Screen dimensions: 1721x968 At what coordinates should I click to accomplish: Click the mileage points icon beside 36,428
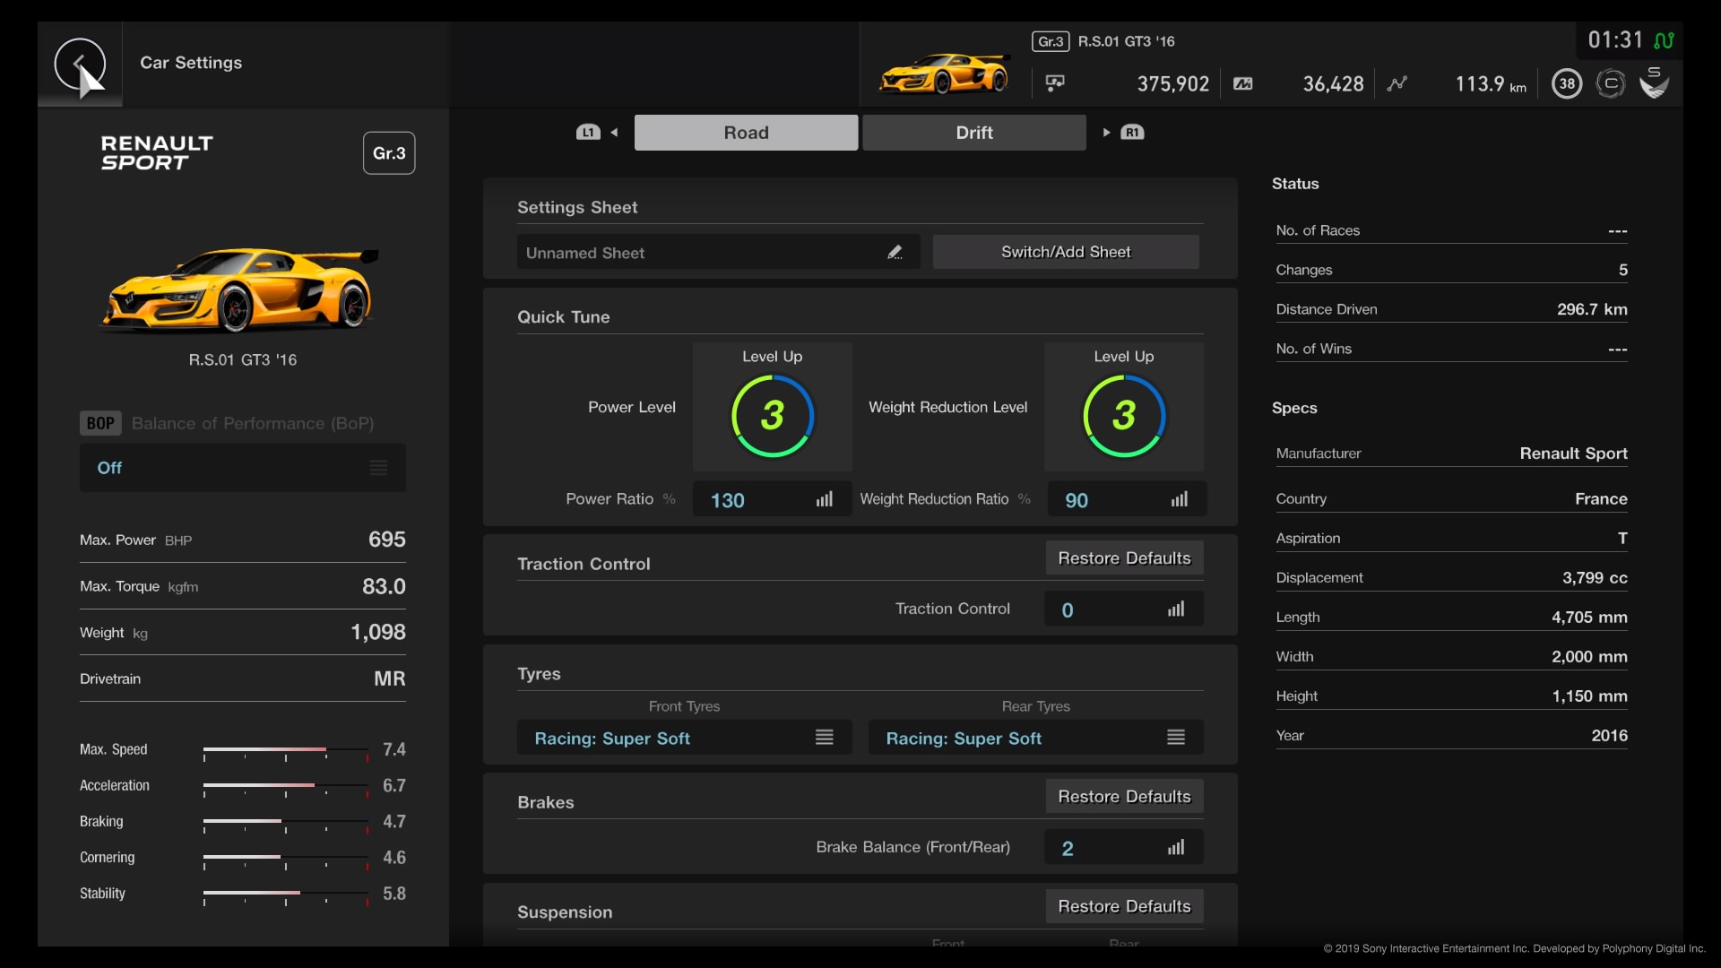tap(1242, 83)
